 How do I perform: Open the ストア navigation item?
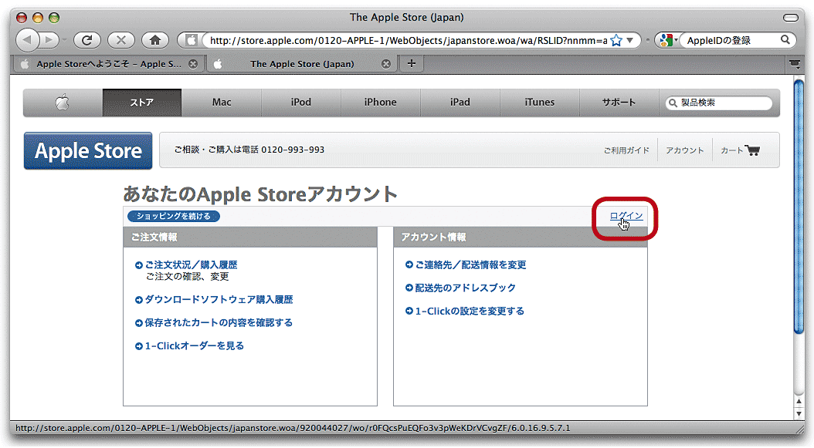click(142, 102)
